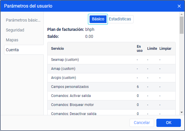Close the Parámetros del usuario dialog
The image size is (185, 131).
click(179, 6)
